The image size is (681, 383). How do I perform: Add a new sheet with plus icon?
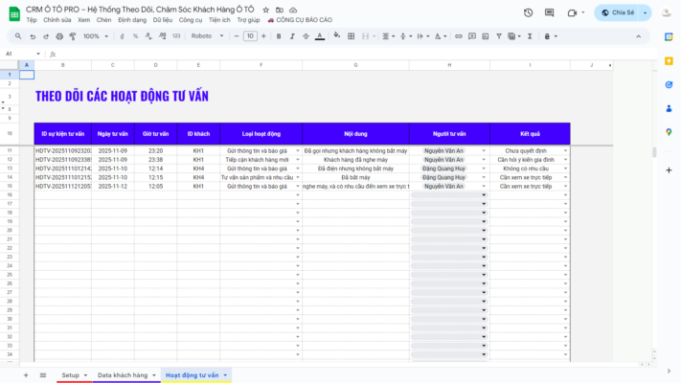(26, 374)
